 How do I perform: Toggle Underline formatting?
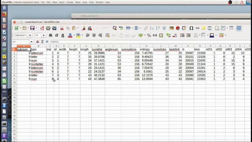63,35
